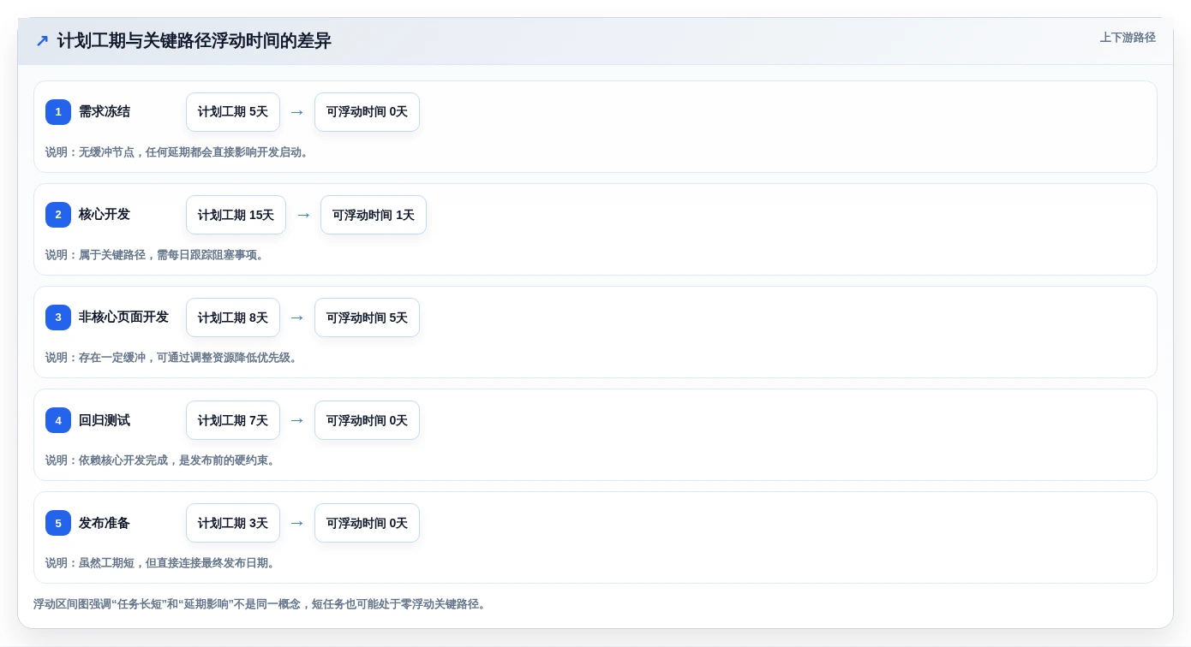Click the 上下游路径 label in the header
Viewport: 1191px width, 647px height.
point(1128,38)
